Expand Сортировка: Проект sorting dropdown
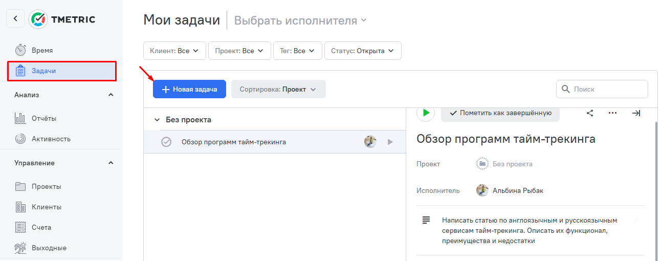Screen dimensions: 662x261 tap(278, 89)
